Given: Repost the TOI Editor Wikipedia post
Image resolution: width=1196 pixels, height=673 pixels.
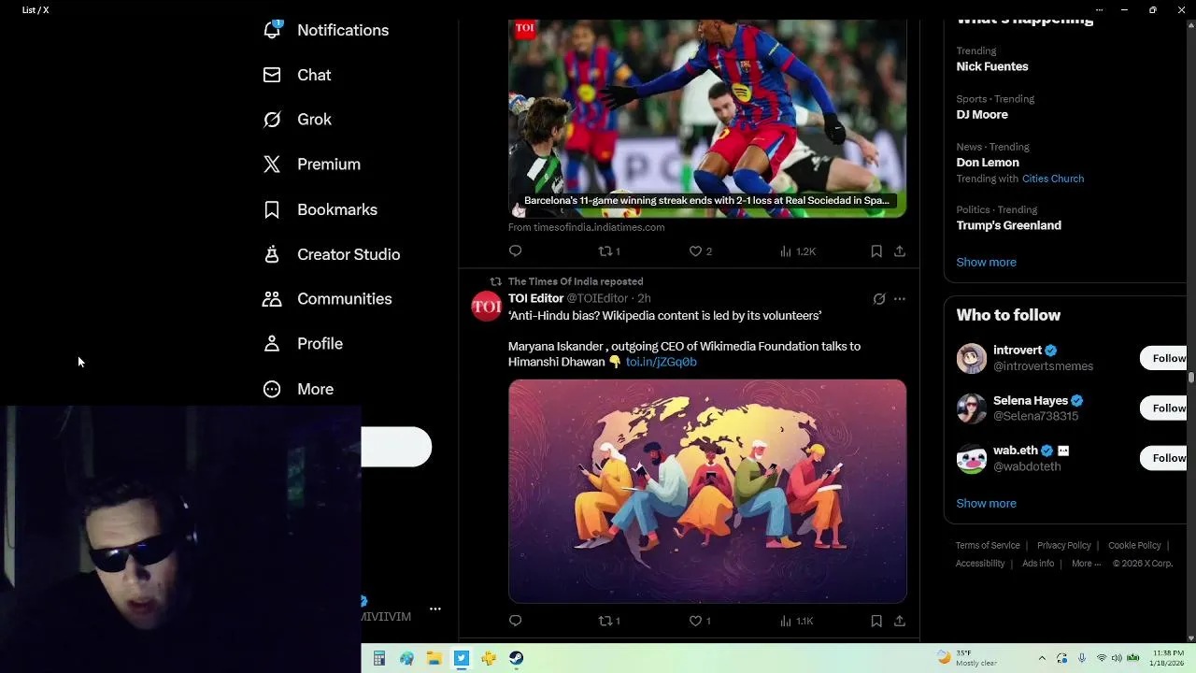Looking at the screenshot, I should point(609,621).
